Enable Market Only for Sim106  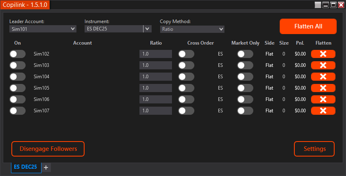245,99
